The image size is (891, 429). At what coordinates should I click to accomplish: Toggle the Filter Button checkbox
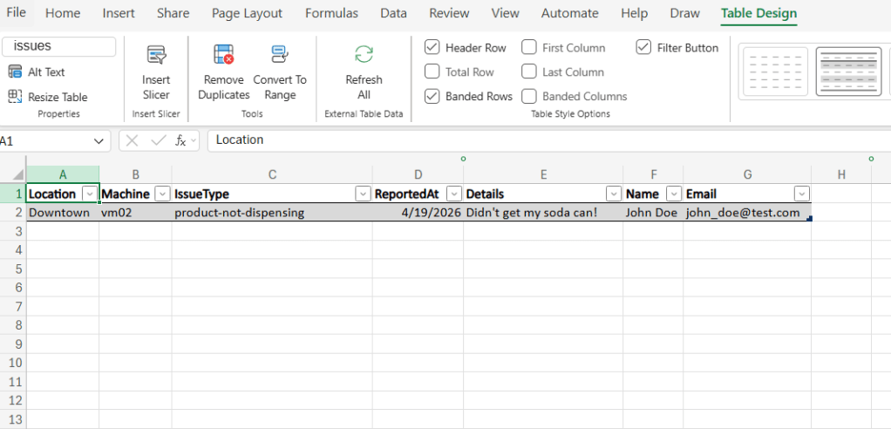643,47
